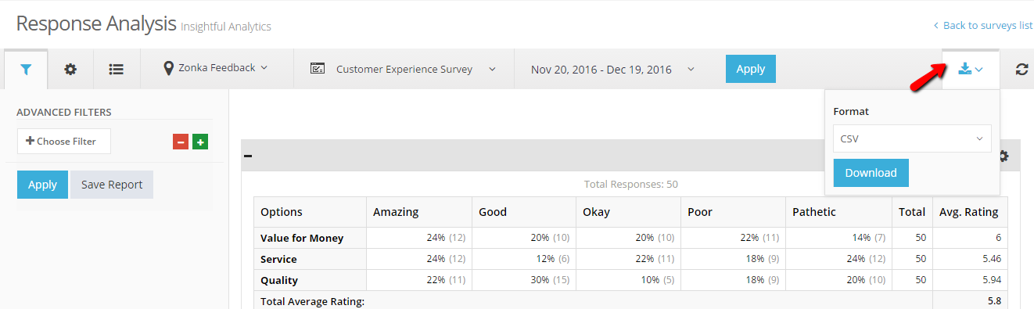Click the download export icon
This screenshot has width=1034, height=309.
coord(970,69)
